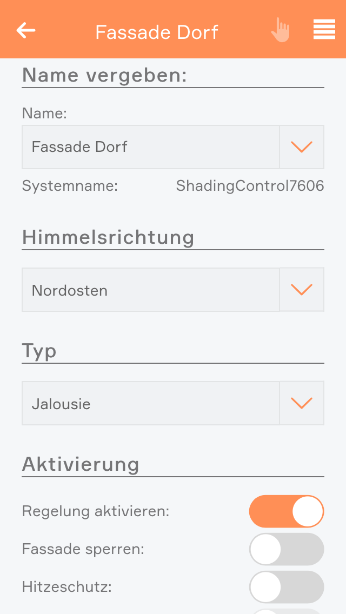The image size is (346, 614).
Task: Enable the Fassade sperren switch
Action: tap(286, 549)
